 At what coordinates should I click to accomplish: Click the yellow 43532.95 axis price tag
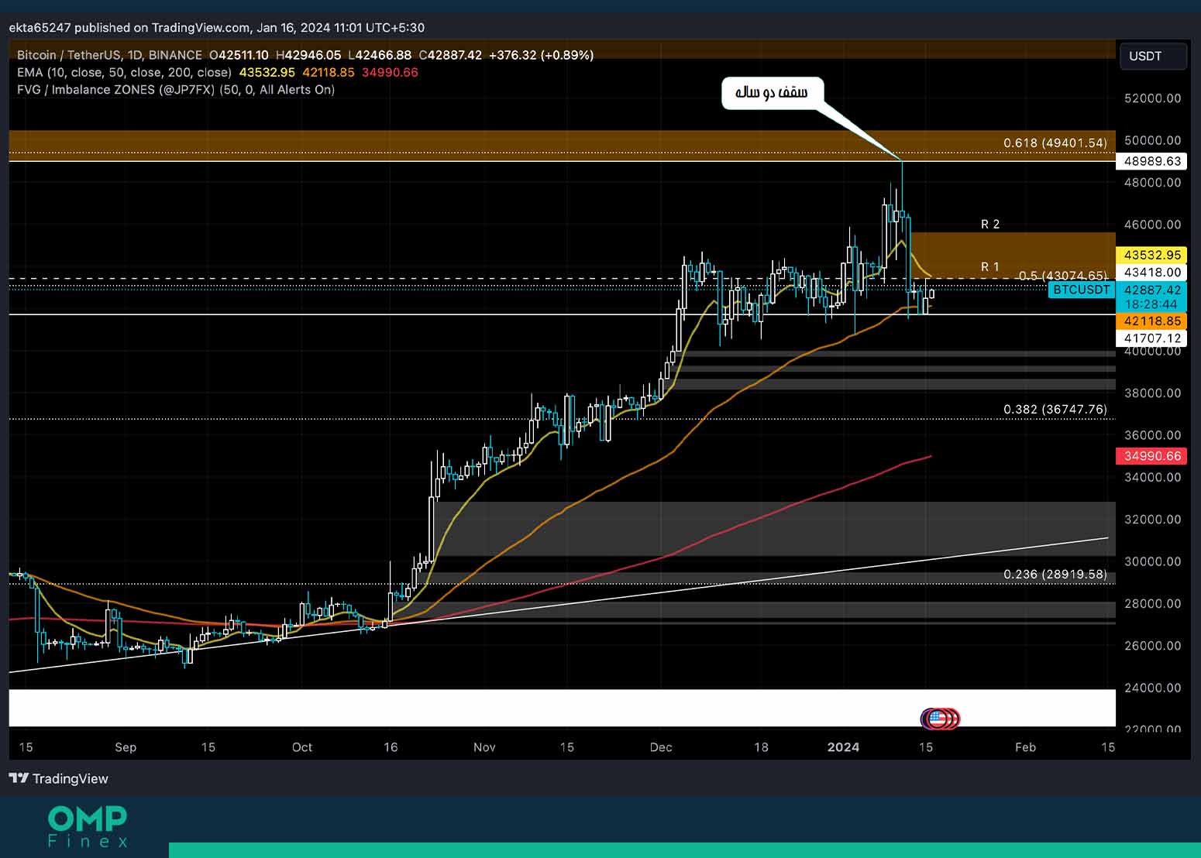tap(1153, 255)
